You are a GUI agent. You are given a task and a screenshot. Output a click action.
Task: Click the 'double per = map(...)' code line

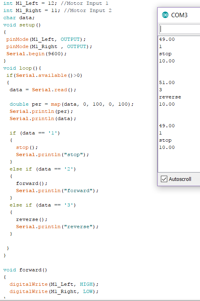click(x=71, y=104)
